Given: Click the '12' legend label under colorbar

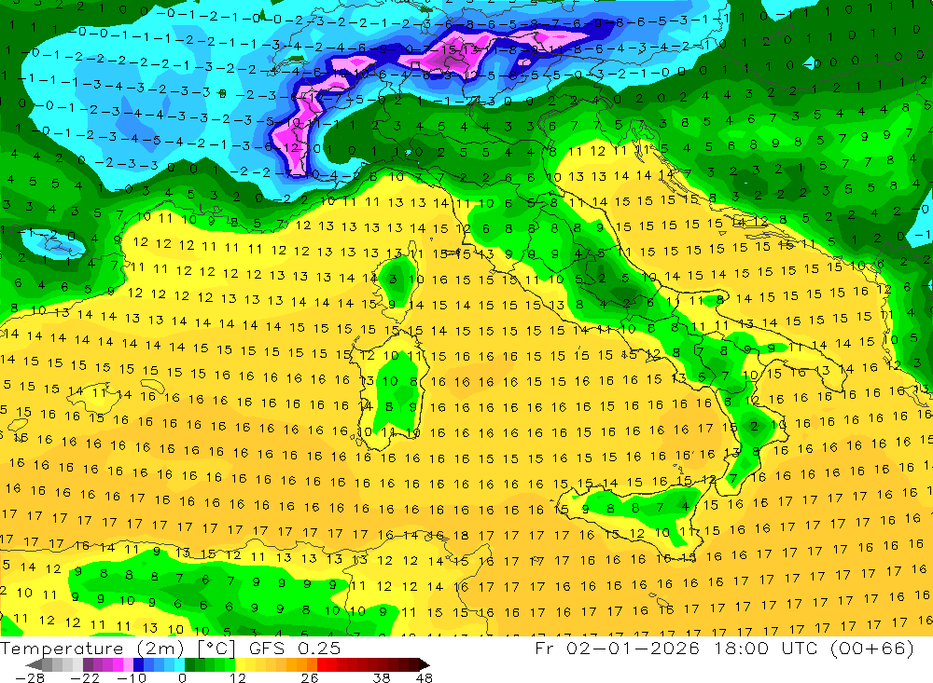Looking at the screenshot, I should pyautogui.click(x=238, y=677).
